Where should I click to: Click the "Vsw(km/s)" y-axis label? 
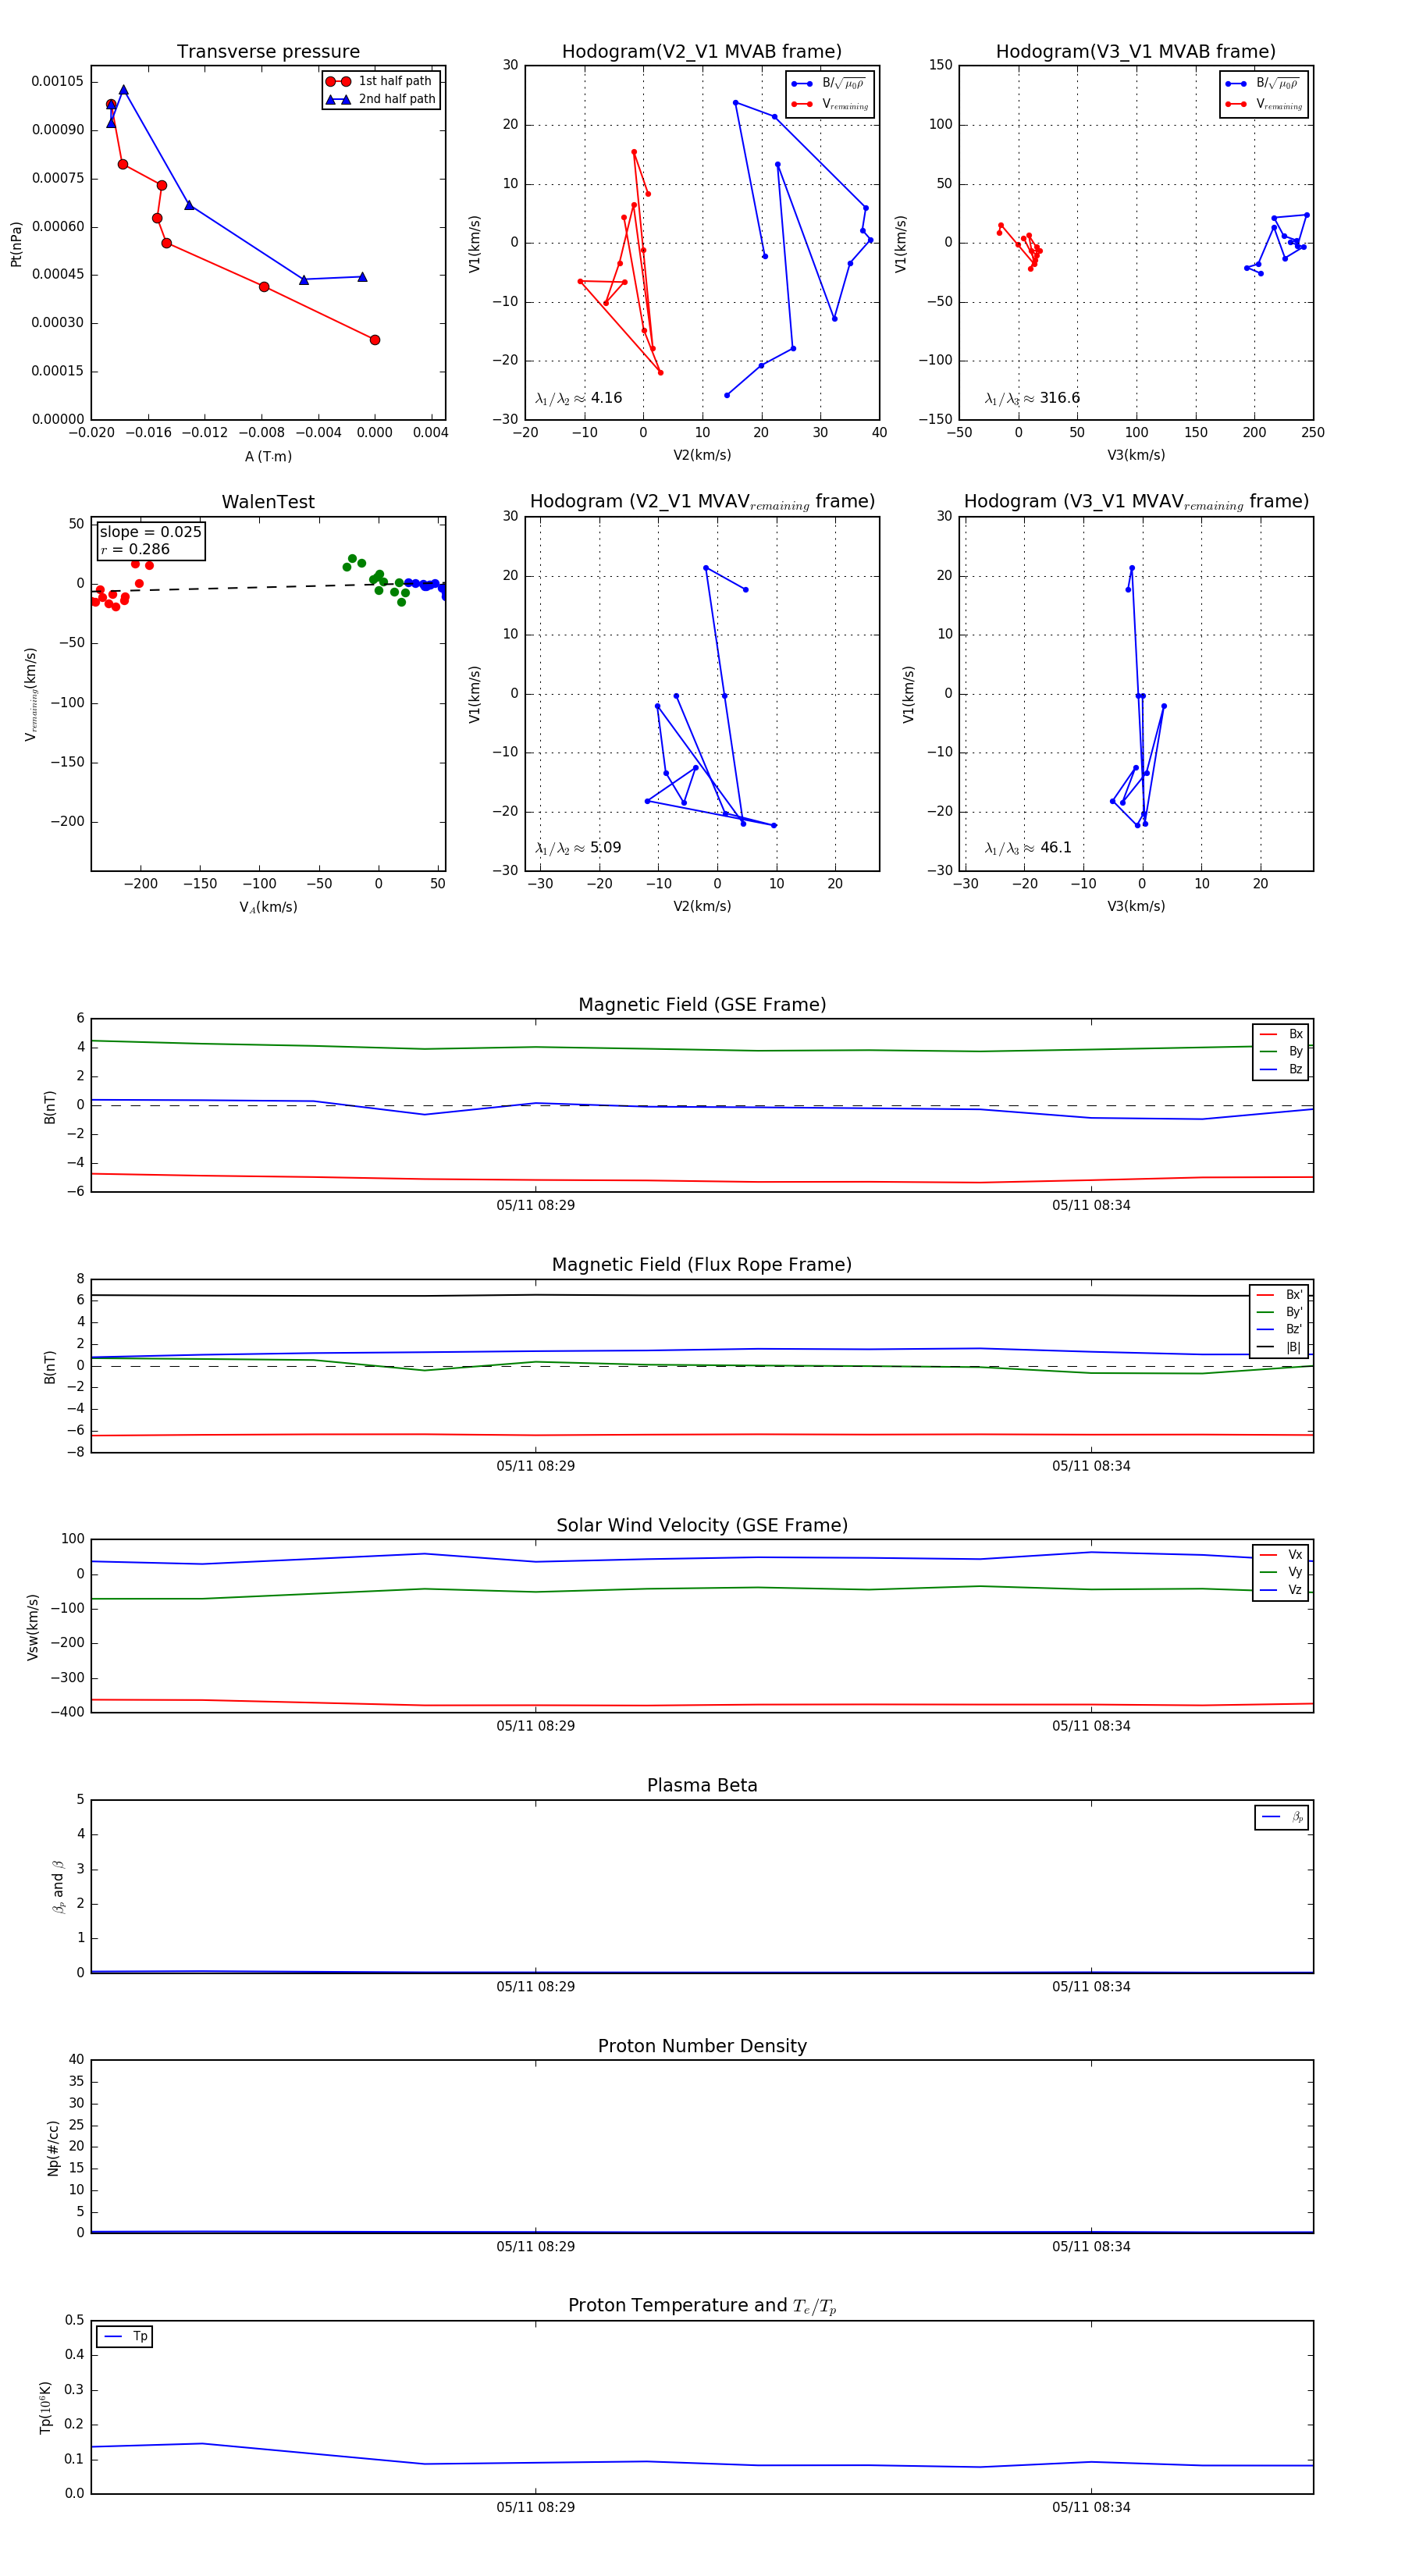pyautogui.click(x=32, y=1627)
